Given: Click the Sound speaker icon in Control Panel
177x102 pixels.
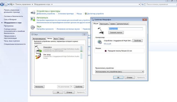Looking at the screenshot, I should pos(33,27).
